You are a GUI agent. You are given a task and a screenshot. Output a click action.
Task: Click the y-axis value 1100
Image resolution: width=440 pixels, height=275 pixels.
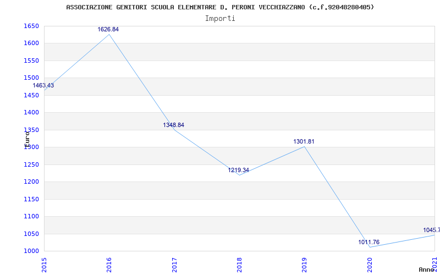pyautogui.click(x=31, y=216)
